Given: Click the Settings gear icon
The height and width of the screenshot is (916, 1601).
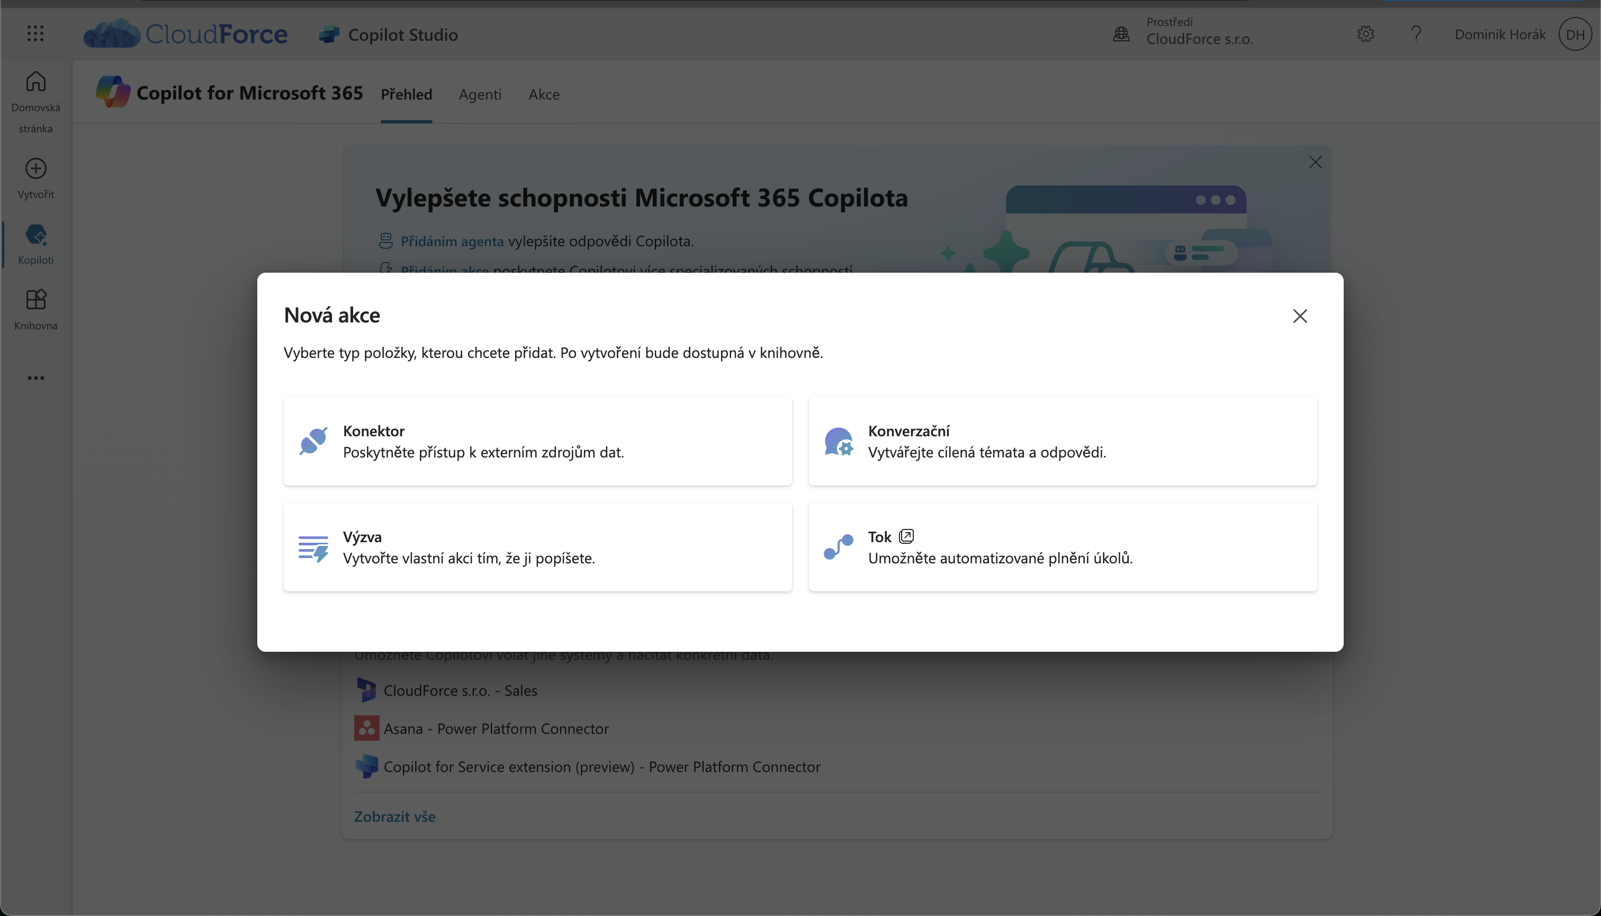Looking at the screenshot, I should coord(1365,34).
